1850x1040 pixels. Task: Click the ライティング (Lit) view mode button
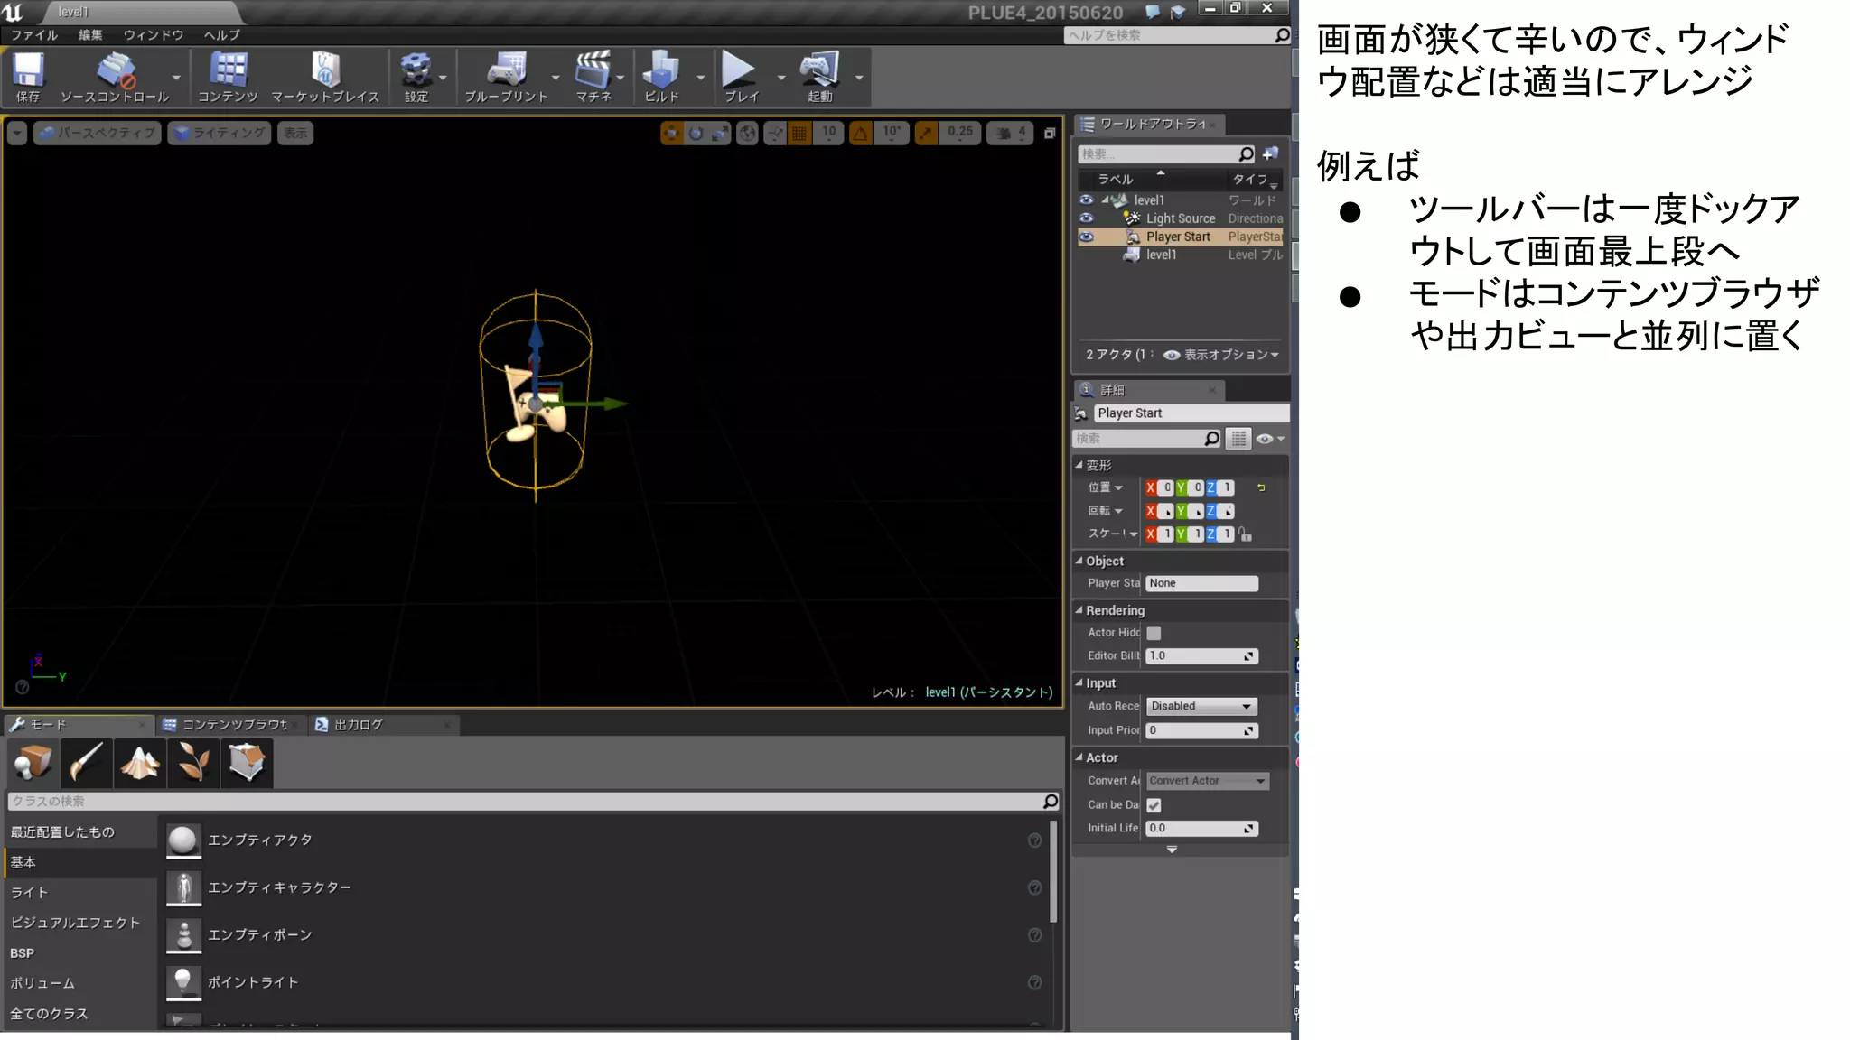(x=220, y=133)
